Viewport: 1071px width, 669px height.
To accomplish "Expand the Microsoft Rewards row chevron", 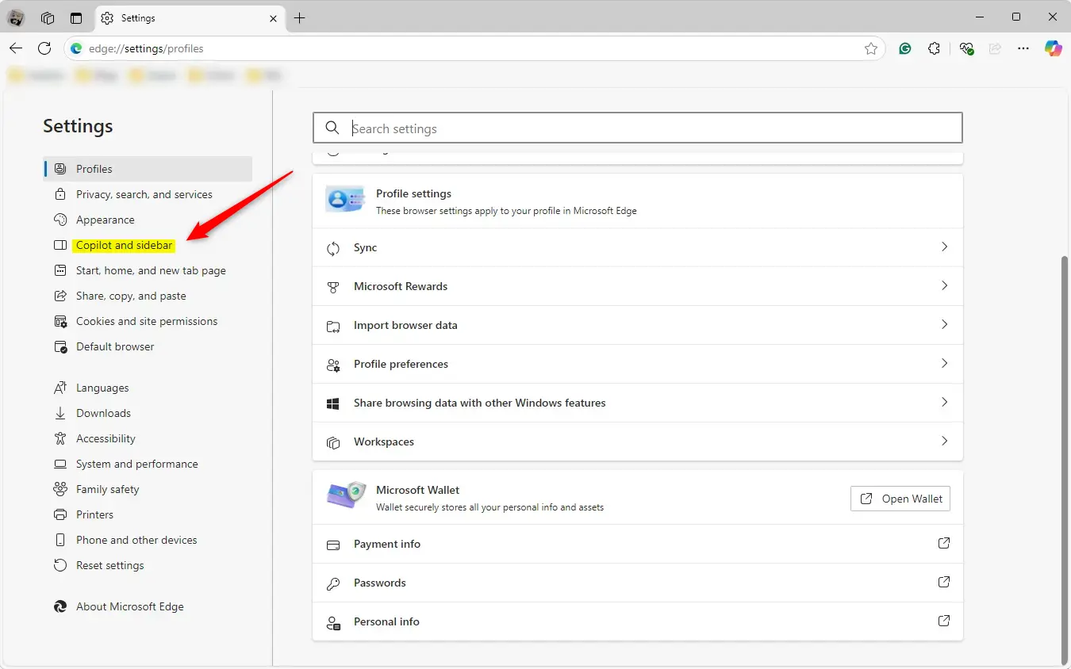I will point(944,286).
